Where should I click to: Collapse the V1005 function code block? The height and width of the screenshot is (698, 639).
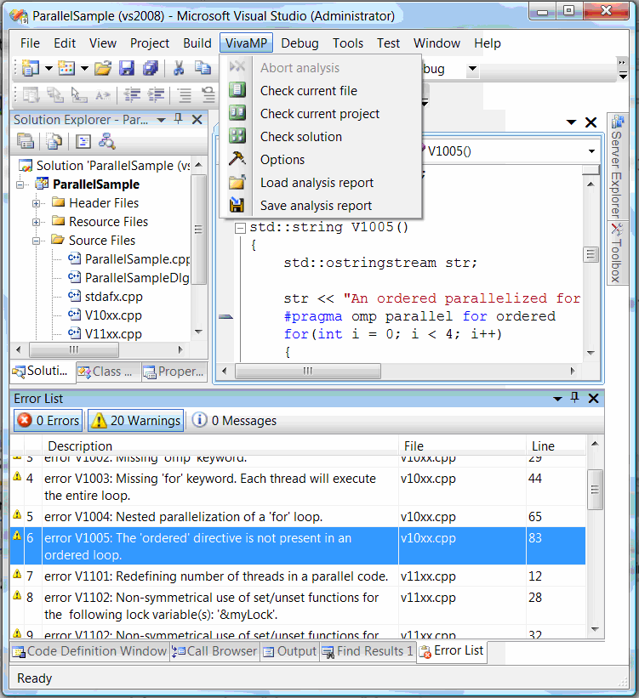[240, 229]
